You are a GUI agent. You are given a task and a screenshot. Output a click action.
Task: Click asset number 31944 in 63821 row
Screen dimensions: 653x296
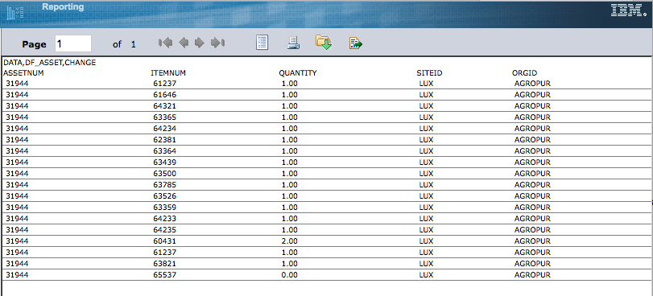tap(17, 264)
